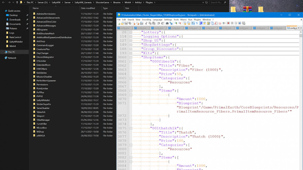303x170 pixels.
Task: Click the Open file icon in Notepad++ toolbar
Action: (122, 23)
